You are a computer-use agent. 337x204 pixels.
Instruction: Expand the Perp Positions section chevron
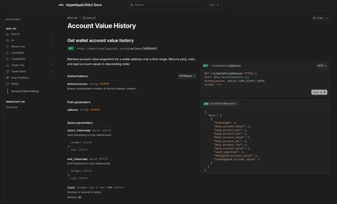[53, 78]
